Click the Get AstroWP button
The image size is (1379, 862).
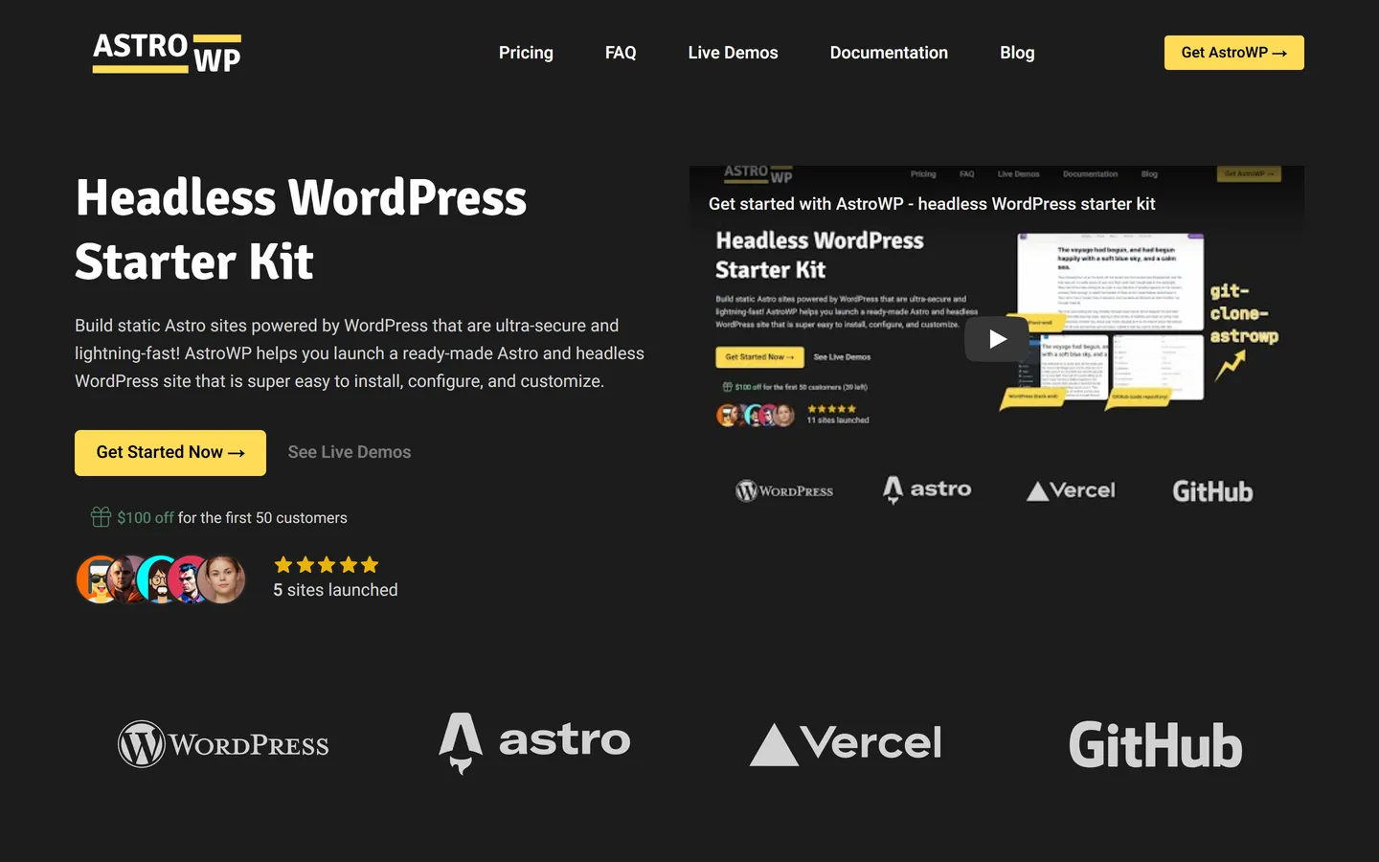pos(1233,53)
